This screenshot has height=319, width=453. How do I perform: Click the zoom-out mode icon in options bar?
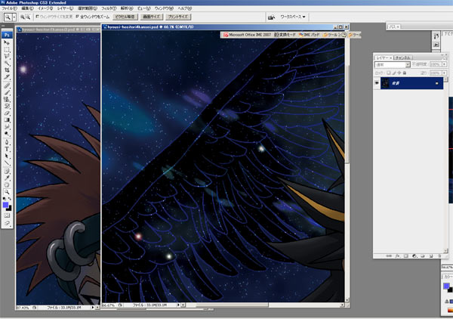[28, 17]
